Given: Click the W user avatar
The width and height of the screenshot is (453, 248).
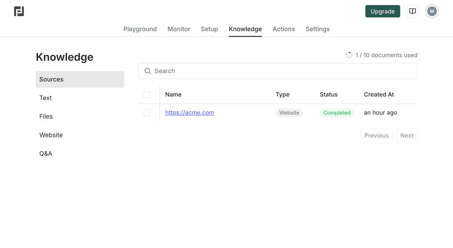Looking at the screenshot, I should click(x=432, y=11).
